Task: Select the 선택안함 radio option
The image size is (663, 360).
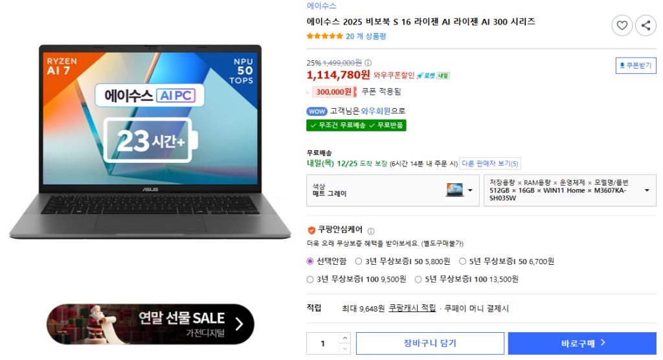Action: [x=310, y=262]
